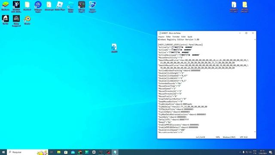Switch to Notepad taskbar button
The image size is (275, 155).
pos(115,152)
